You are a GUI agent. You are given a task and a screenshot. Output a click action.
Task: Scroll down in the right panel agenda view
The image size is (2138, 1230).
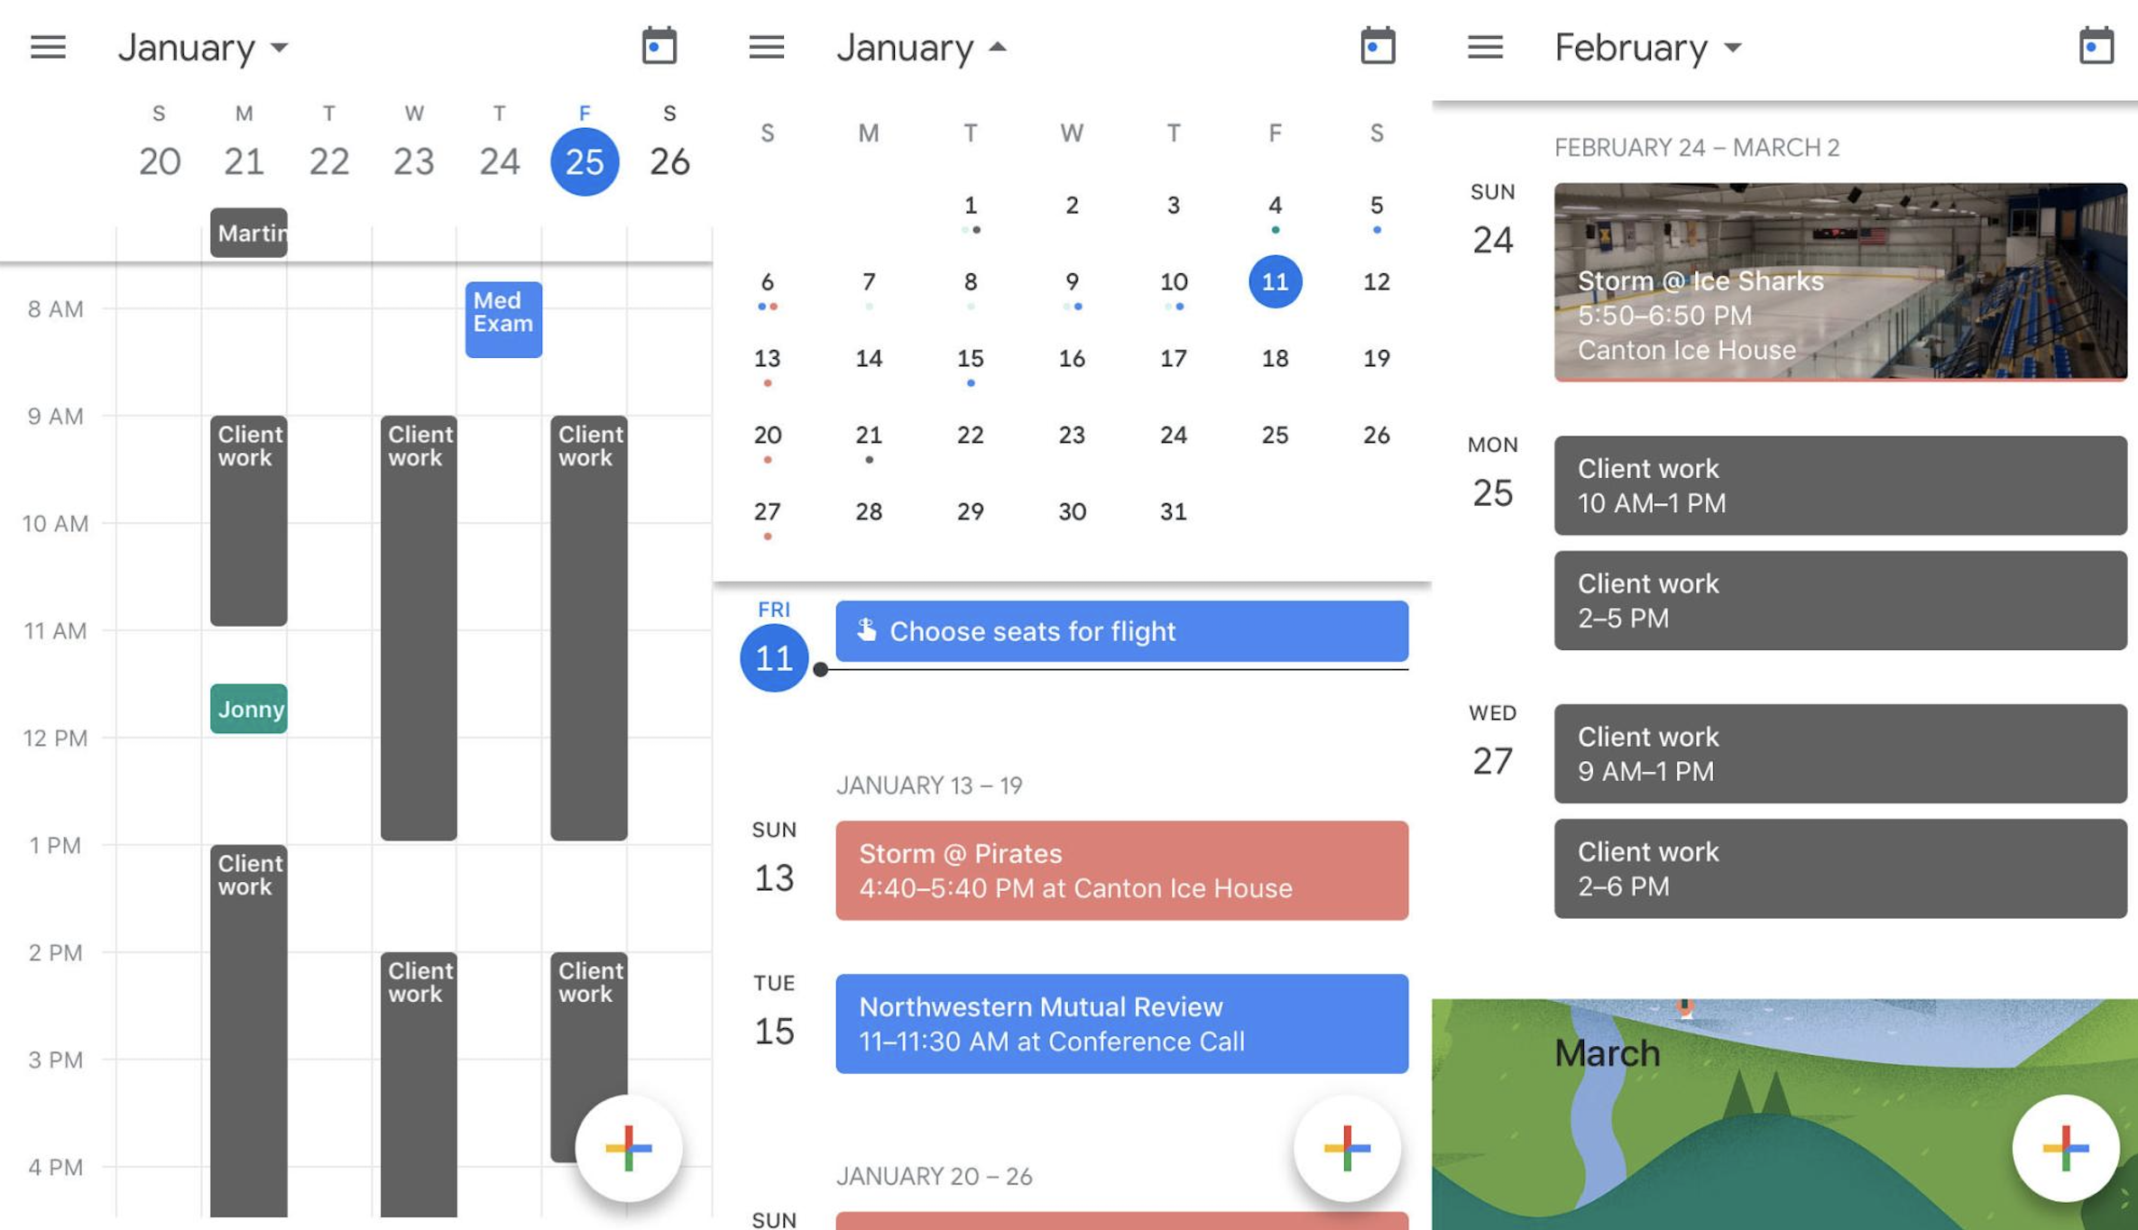coord(1784,660)
